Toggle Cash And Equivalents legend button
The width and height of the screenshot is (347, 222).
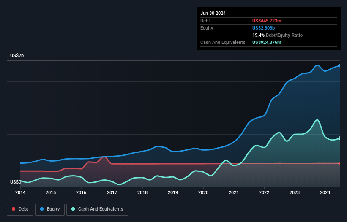pos(97,209)
